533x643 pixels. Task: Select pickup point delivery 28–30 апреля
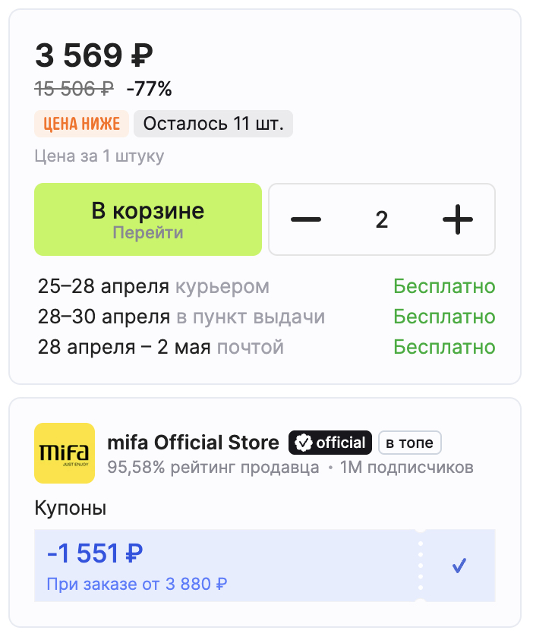coord(181,317)
